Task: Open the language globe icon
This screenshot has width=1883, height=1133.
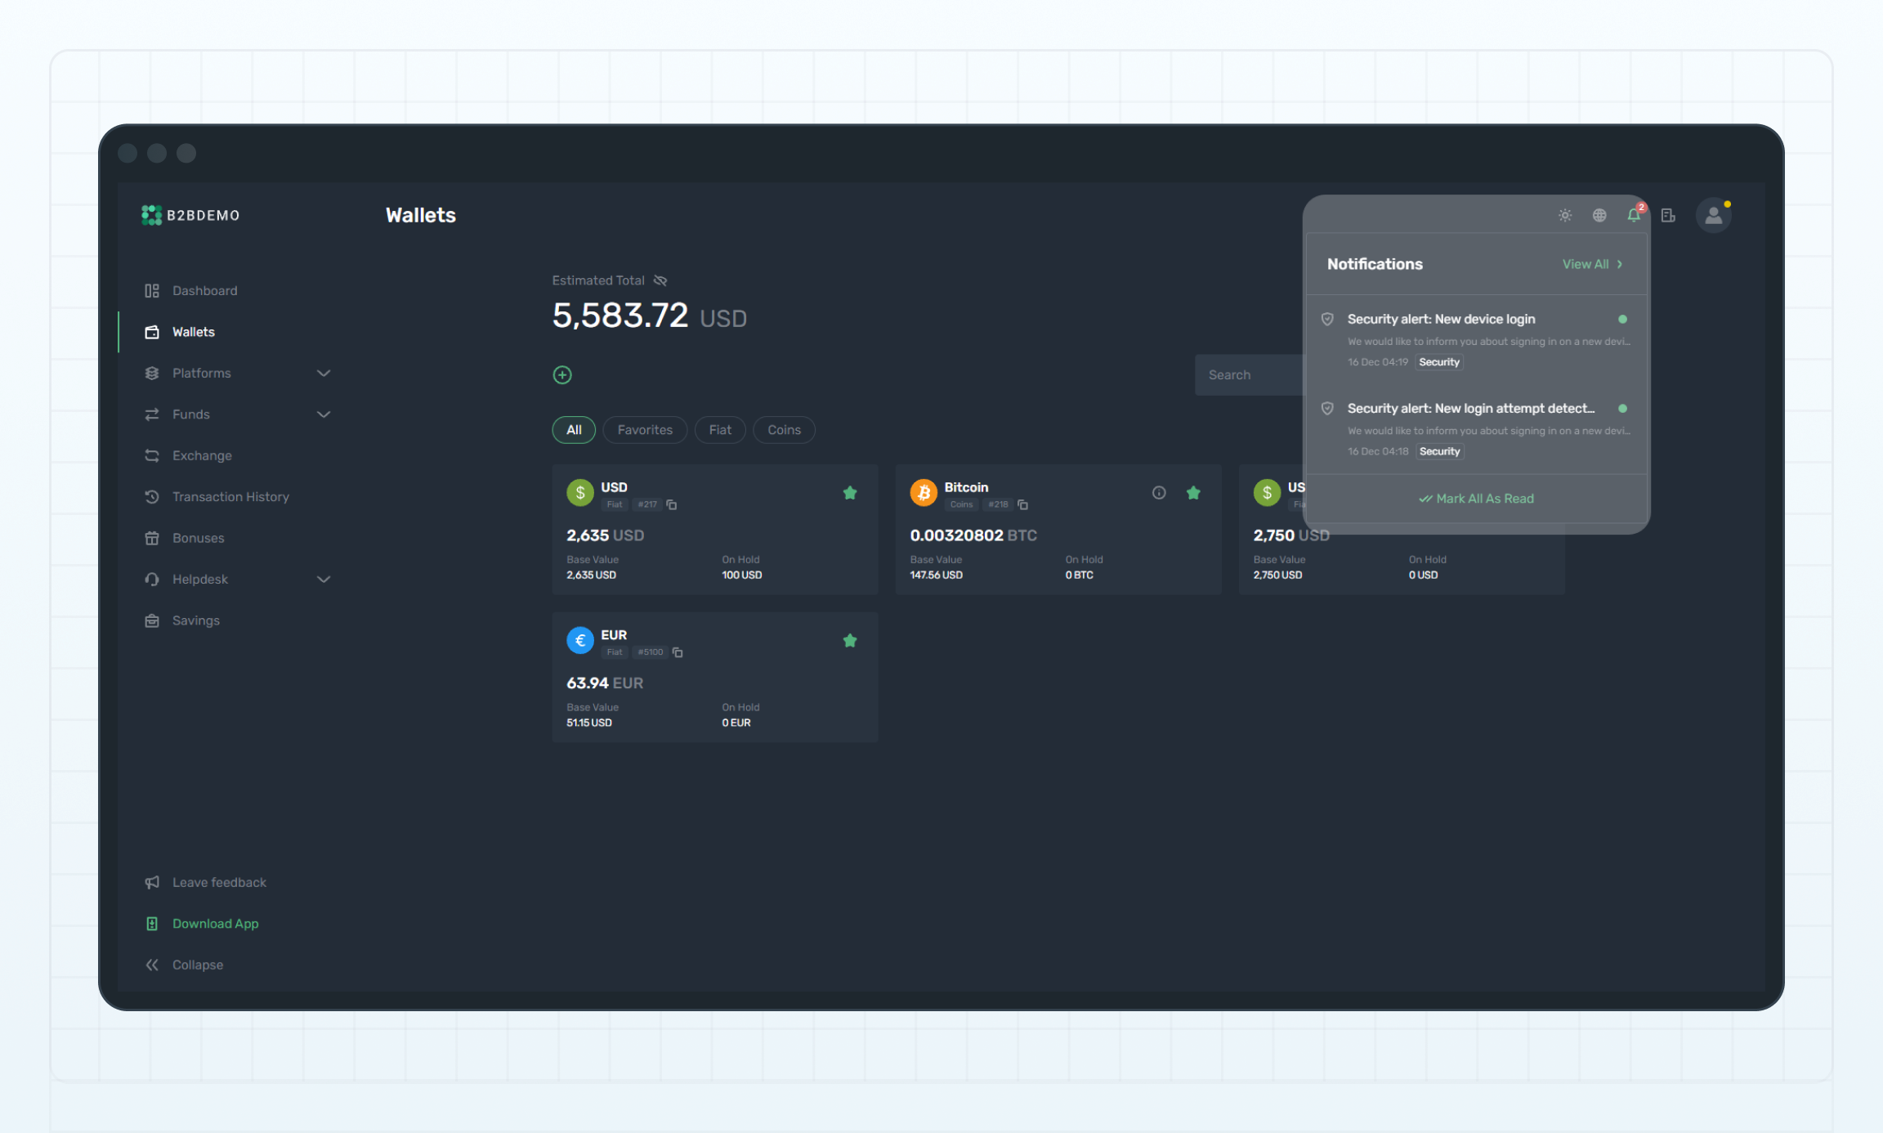Action: (1599, 216)
